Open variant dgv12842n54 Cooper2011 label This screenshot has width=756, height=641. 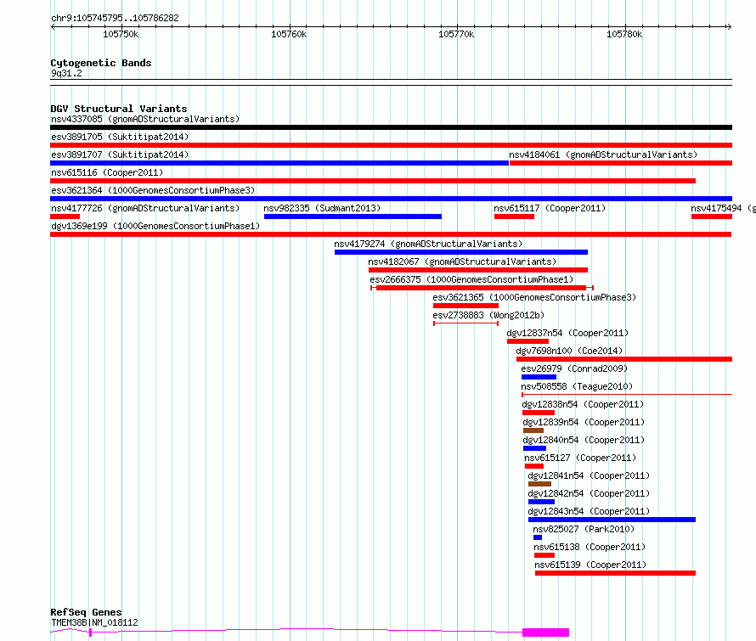point(589,493)
